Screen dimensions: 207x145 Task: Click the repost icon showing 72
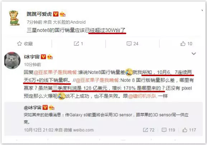145,130
